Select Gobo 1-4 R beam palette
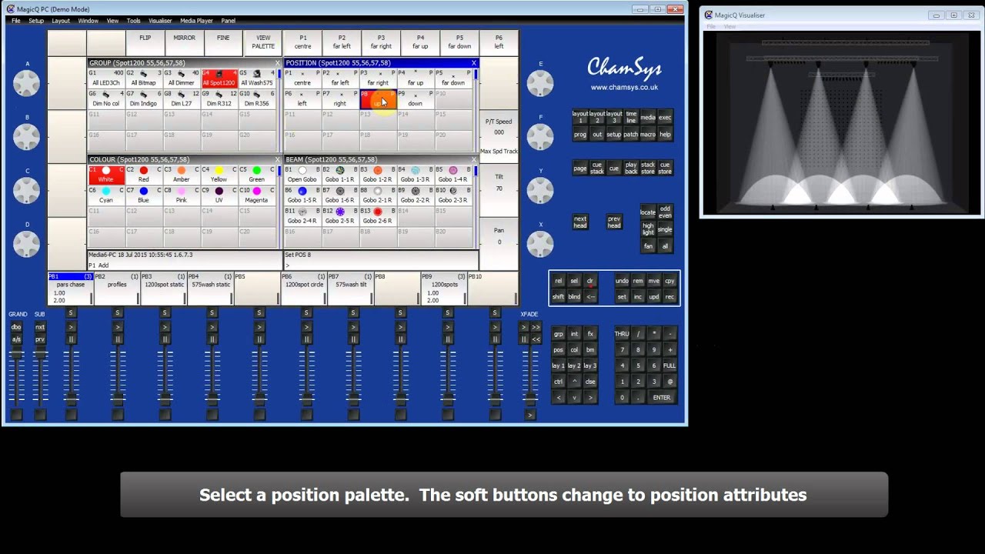The width and height of the screenshot is (985, 554). pos(452,175)
